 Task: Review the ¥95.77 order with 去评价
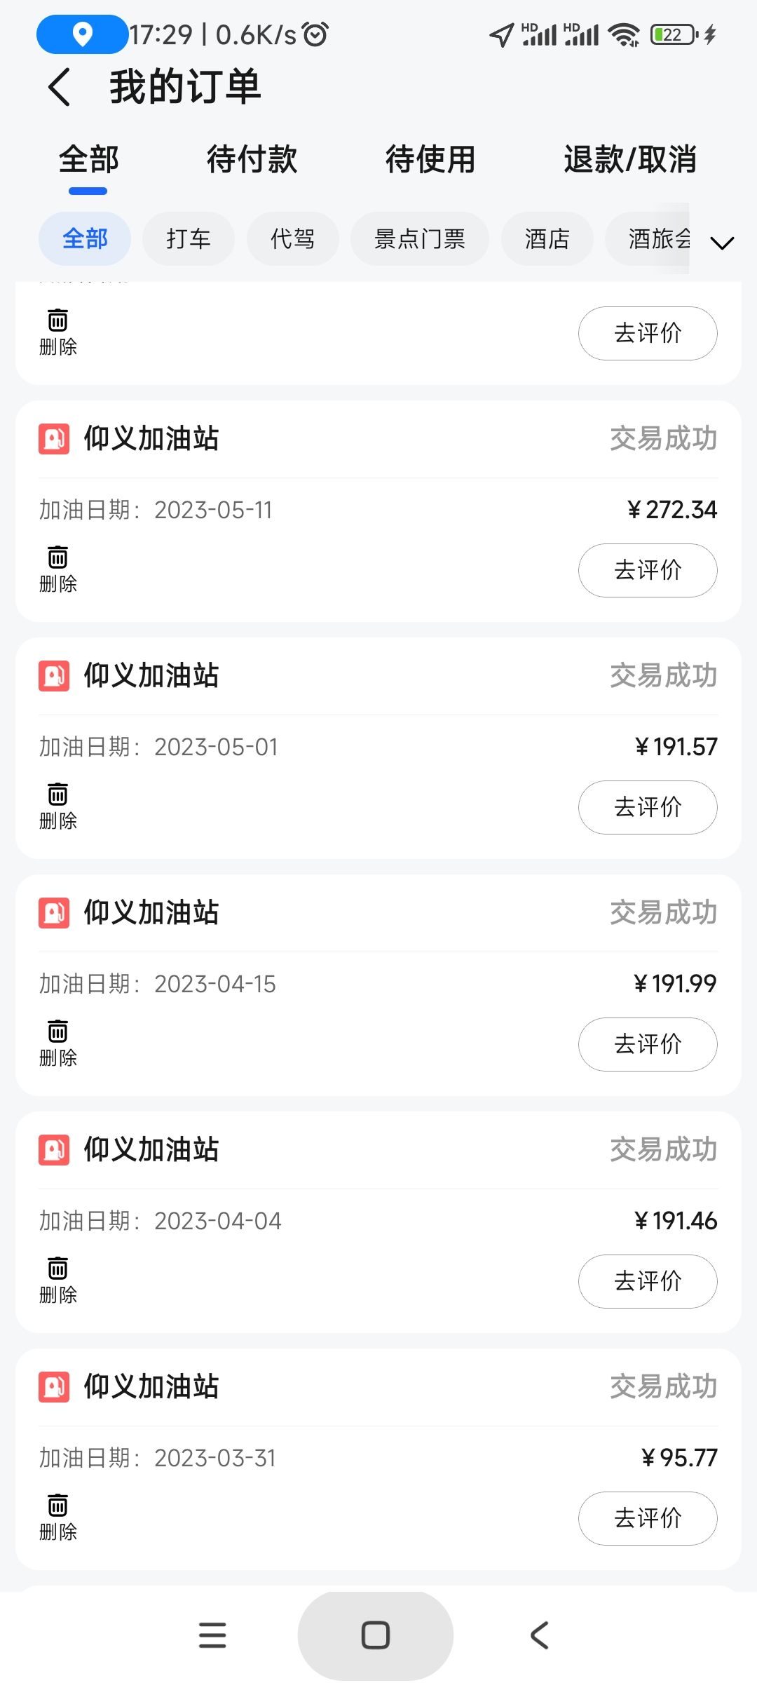click(x=647, y=1518)
